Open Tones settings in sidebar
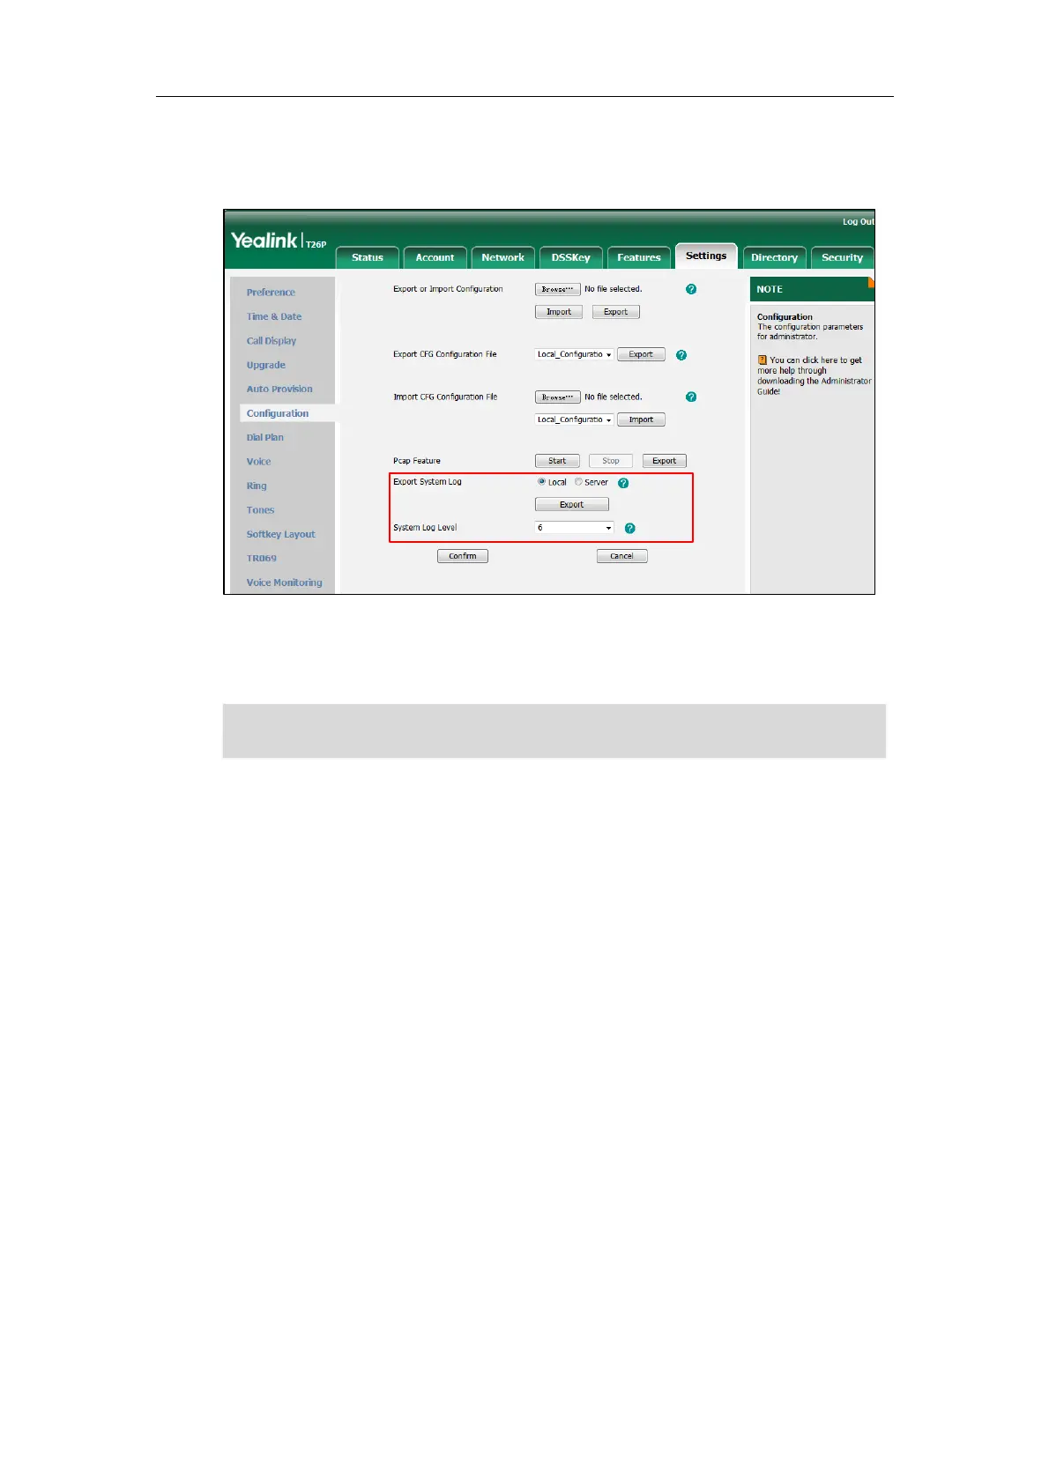Viewport: 1049px width, 1484px height. pos(260,510)
